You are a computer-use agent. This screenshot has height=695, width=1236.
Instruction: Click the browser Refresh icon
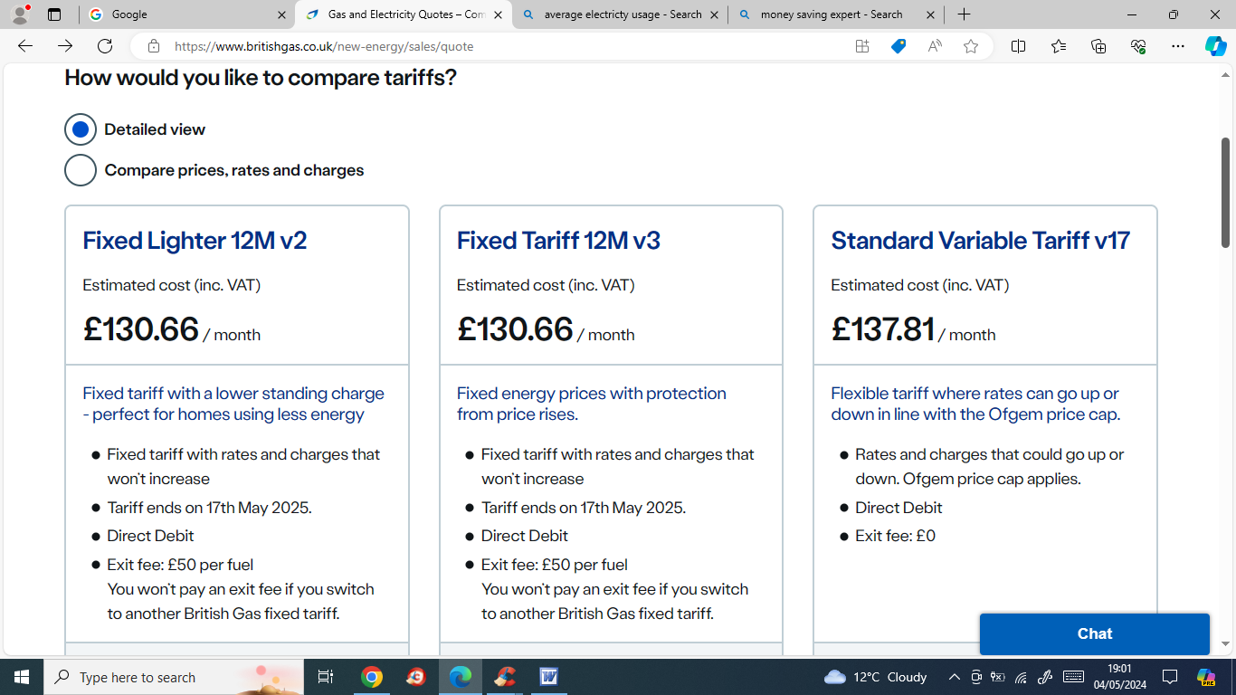coord(105,46)
